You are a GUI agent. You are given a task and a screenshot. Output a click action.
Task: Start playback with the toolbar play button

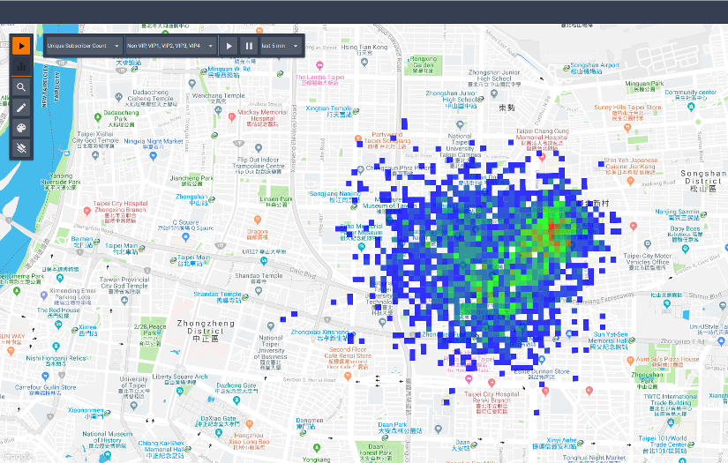click(x=229, y=46)
